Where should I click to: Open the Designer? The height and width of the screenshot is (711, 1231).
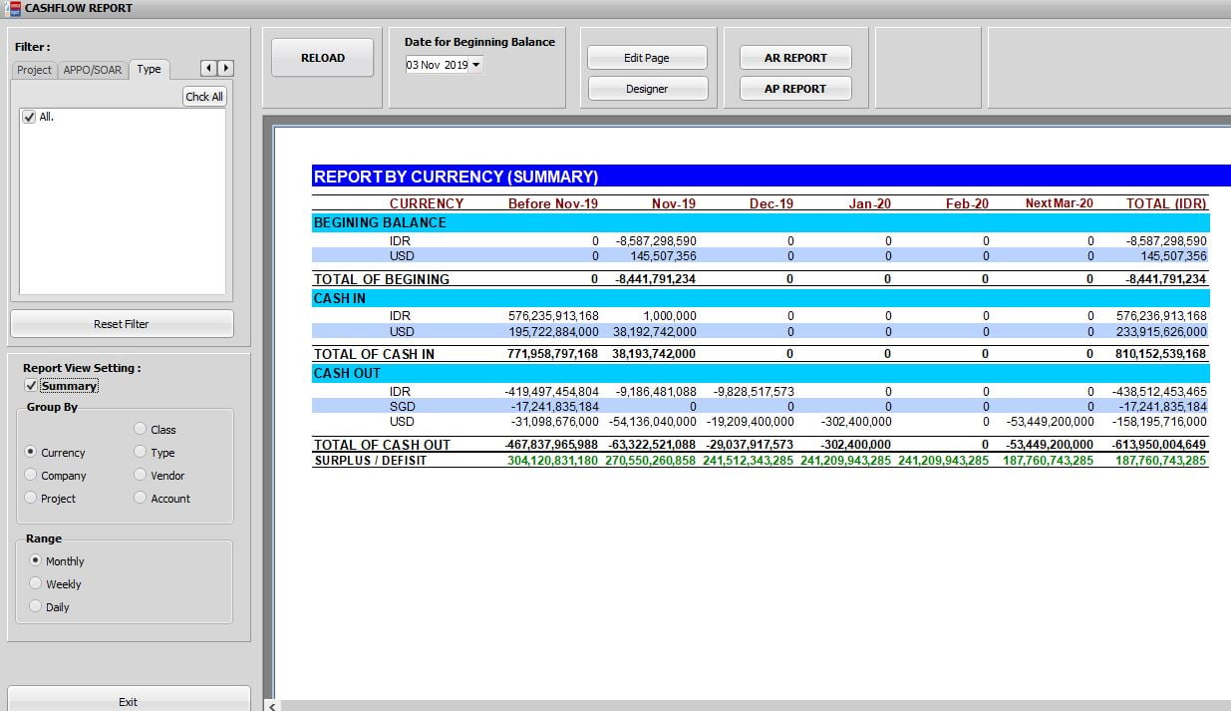(647, 89)
